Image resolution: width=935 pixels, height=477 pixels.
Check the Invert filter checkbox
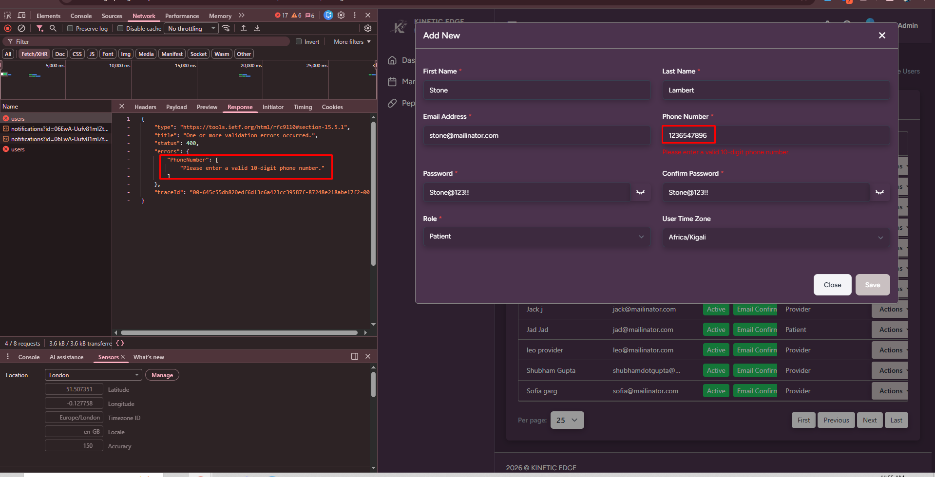tap(299, 42)
